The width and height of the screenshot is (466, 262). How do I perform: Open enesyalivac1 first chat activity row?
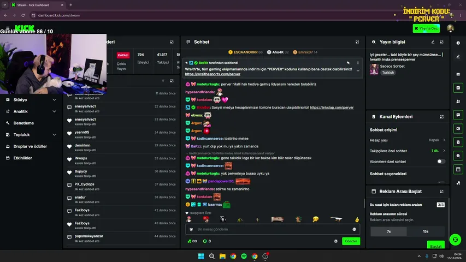click(121, 109)
